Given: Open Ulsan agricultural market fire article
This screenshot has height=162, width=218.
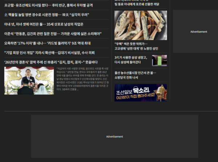Looking at the screenshot, I should (x=135, y=75).
